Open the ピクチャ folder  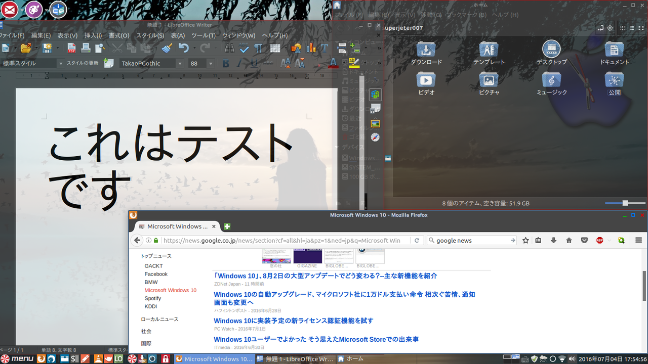click(x=489, y=84)
